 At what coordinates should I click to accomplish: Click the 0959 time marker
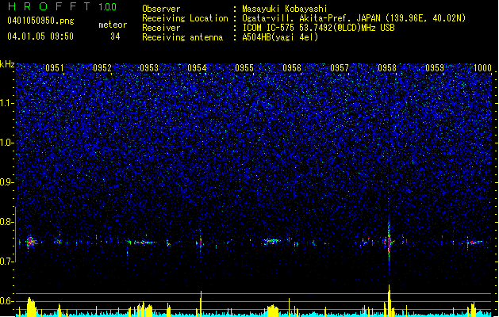[435, 68]
